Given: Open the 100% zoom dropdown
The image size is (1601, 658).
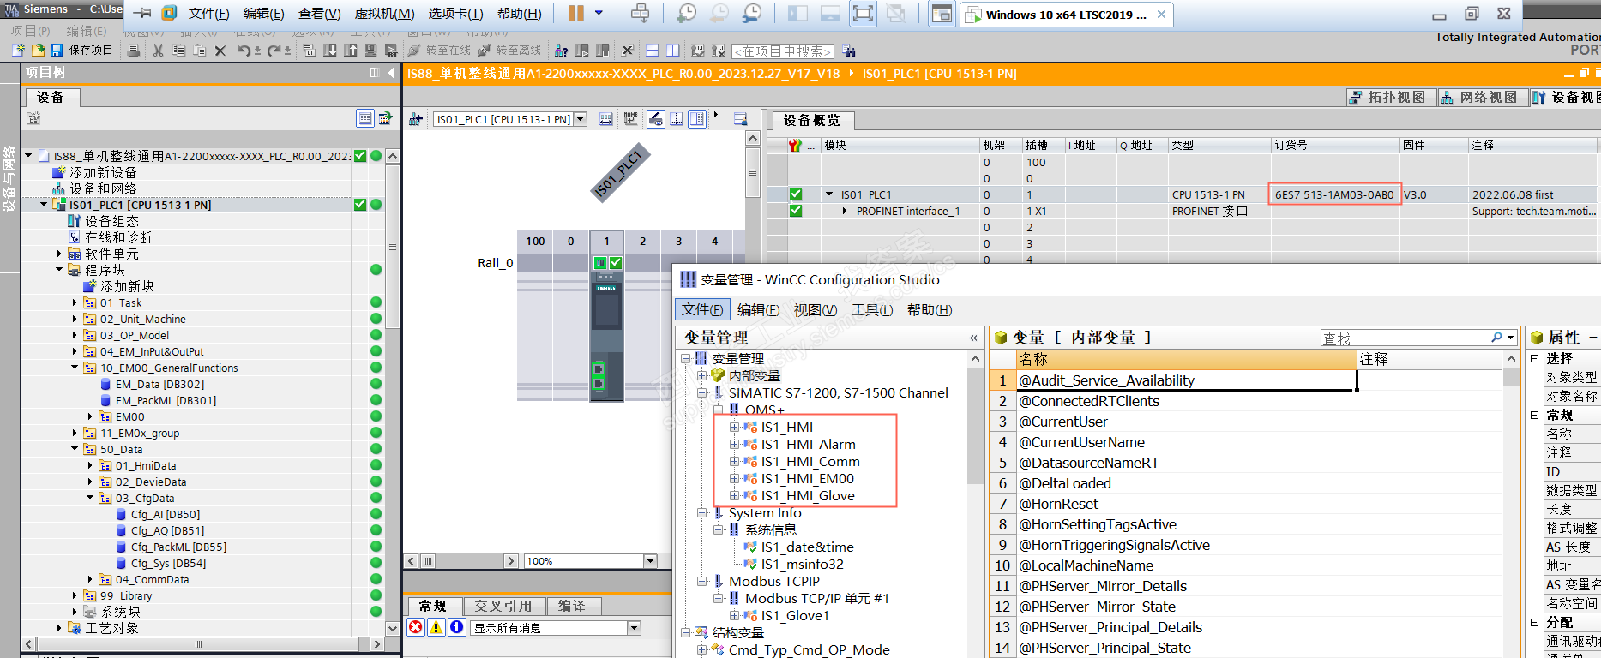Looking at the screenshot, I should tap(650, 561).
